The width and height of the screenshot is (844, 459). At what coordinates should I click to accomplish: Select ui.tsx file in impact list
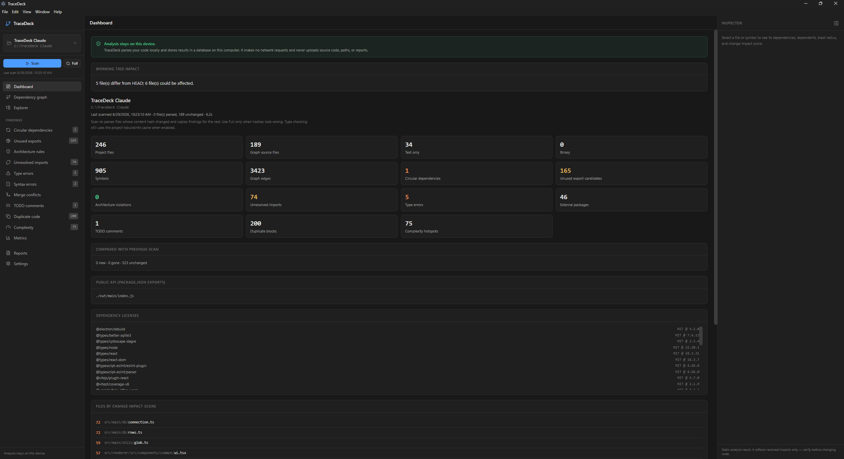pyautogui.click(x=399, y=453)
